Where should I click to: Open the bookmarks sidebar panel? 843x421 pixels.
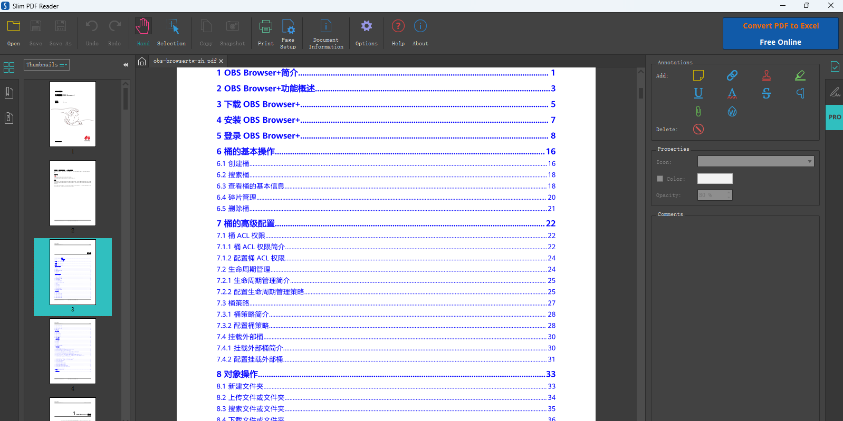click(x=9, y=93)
